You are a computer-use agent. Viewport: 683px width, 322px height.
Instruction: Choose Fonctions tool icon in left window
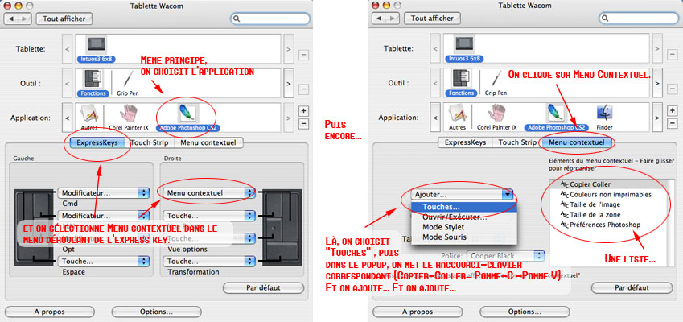[93, 83]
